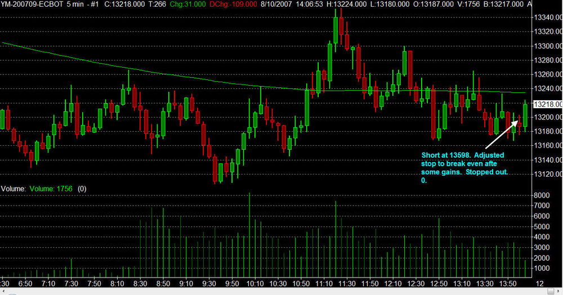Click the 1000 volume axis label
Viewport: 563px width, 295px height.
click(542, 269)
